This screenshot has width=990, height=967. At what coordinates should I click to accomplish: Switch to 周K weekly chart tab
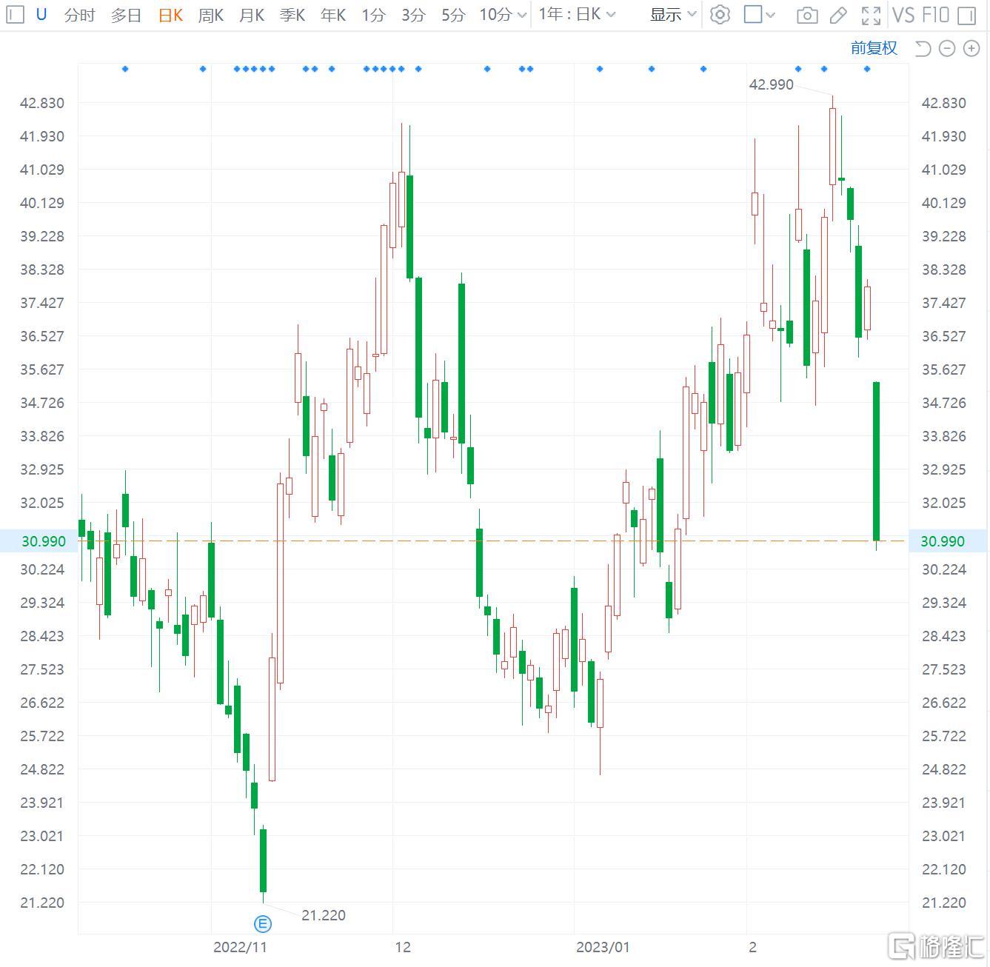click(x=211, y=15)
